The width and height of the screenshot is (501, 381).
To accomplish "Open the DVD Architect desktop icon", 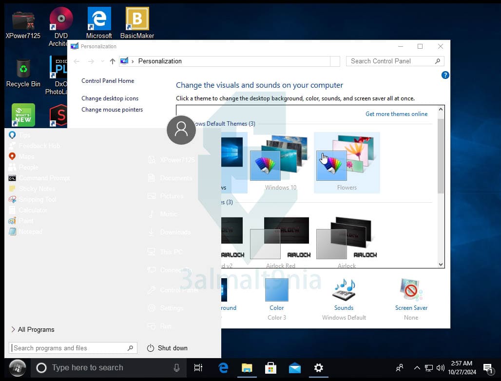I will pyautogui.click(x=61, y=26).
